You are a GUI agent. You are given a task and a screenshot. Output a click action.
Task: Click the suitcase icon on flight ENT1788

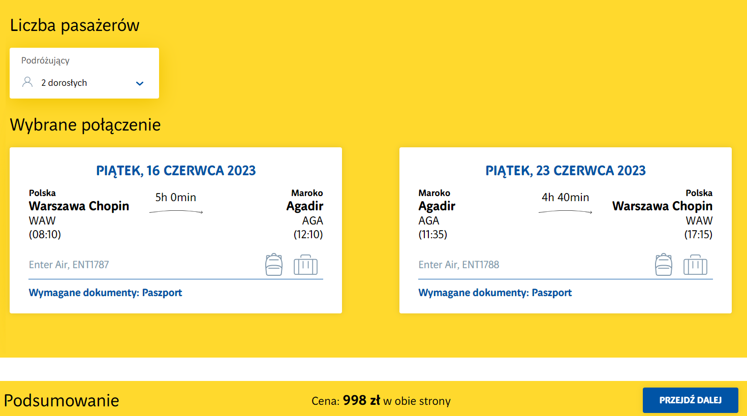pos(695,265)
